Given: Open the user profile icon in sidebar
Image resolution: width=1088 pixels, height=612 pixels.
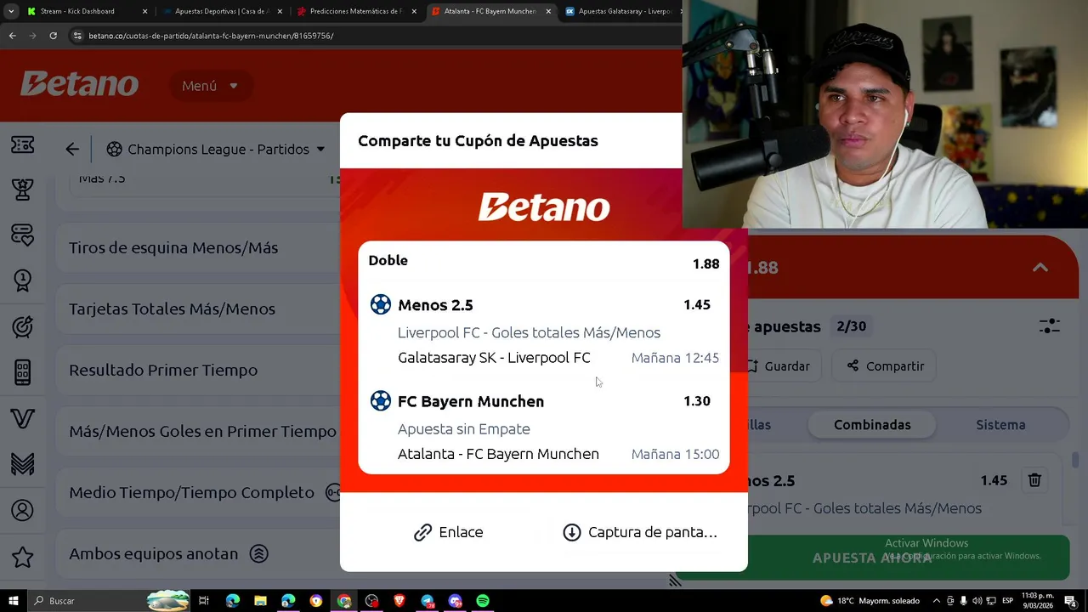Looking at the screenshot, I should [23, 510].
